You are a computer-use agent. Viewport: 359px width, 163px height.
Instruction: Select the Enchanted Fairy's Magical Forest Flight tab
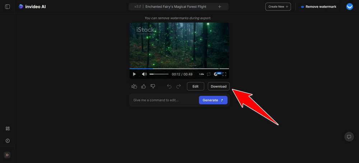pos(176,7)
